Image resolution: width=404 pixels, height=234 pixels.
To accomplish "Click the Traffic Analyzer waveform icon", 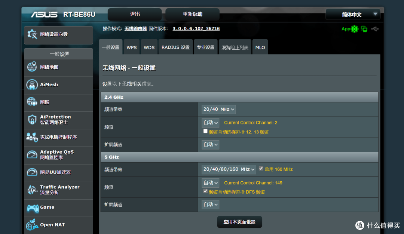I will coord(32,190).
